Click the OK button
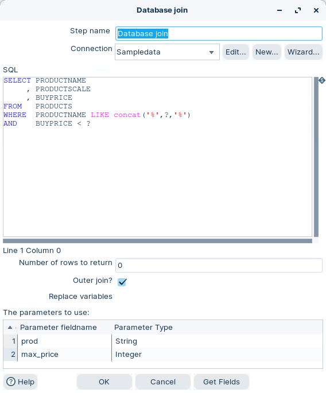The width and height of the screenshot is (326, 393). point(104,382)
